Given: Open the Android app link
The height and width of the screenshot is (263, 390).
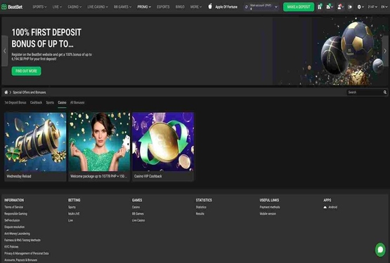Looking at the screenshot, I should (330, 207).
